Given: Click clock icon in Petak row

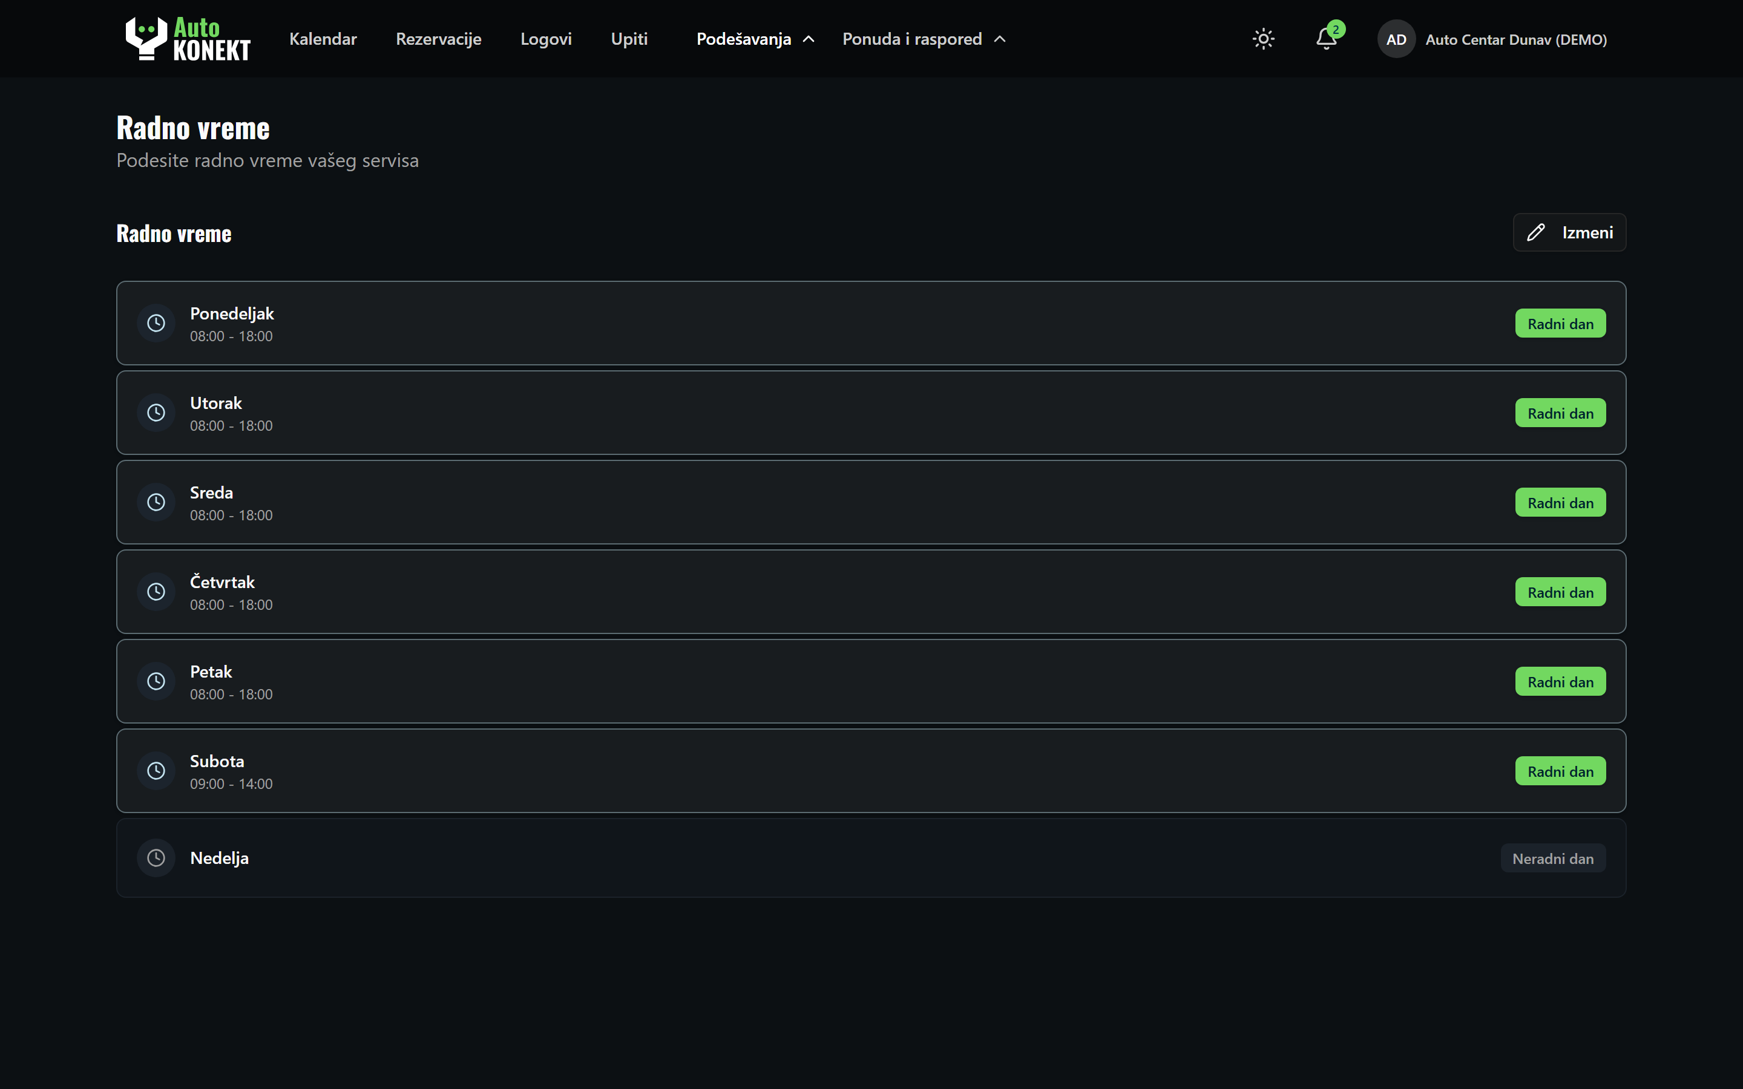Looking at the screenshot, I should (x=156, y=681).
